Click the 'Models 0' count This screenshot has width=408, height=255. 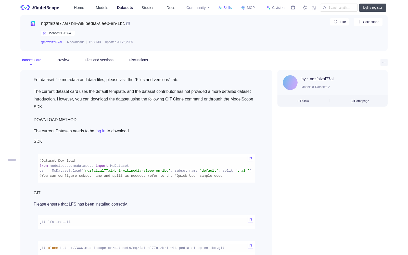pyautogui.click(x=308, y=87)
